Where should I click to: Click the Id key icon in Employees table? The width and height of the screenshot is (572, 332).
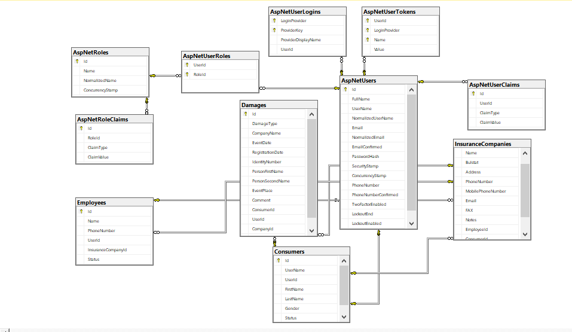tap(81, 212)
